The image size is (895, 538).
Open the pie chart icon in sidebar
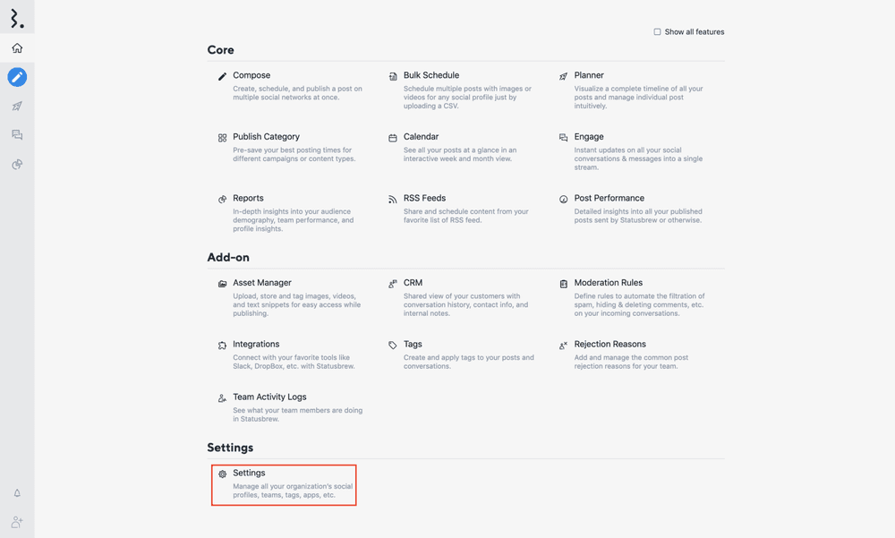pyautogui.click(x=17, y=165)
